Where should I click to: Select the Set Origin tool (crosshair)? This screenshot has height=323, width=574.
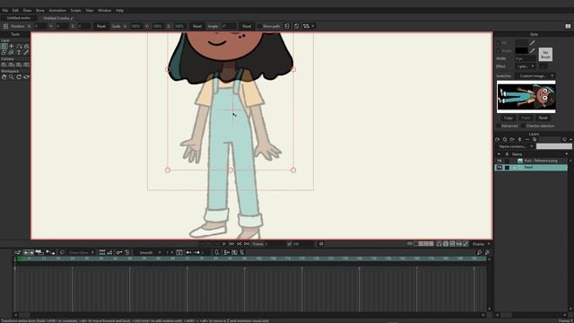click(x=12, y=46)
